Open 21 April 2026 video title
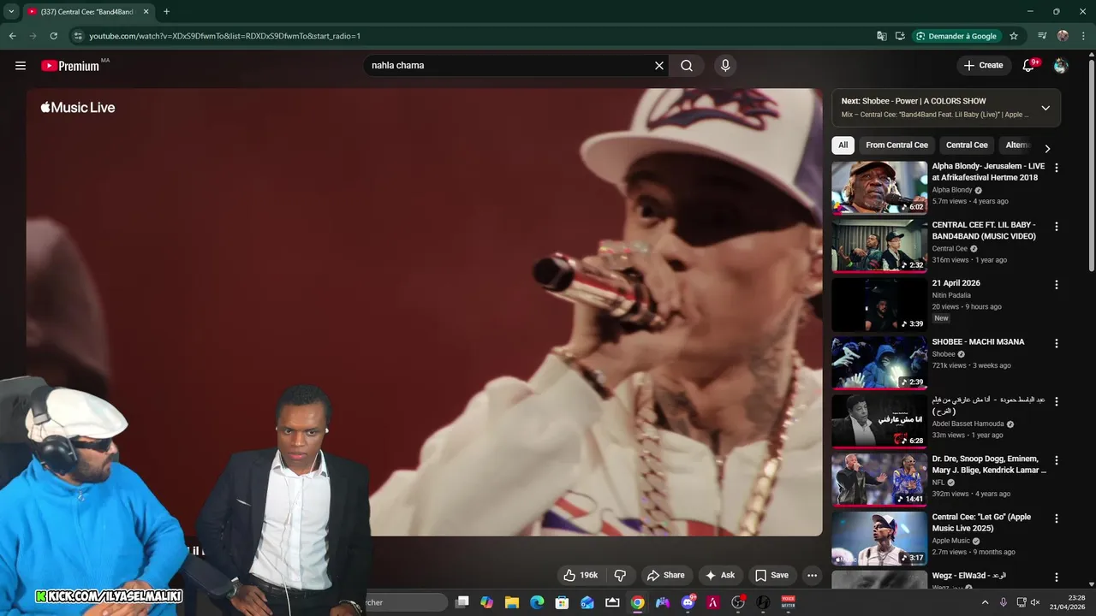 pyautogui.click(x=956, y=283)
